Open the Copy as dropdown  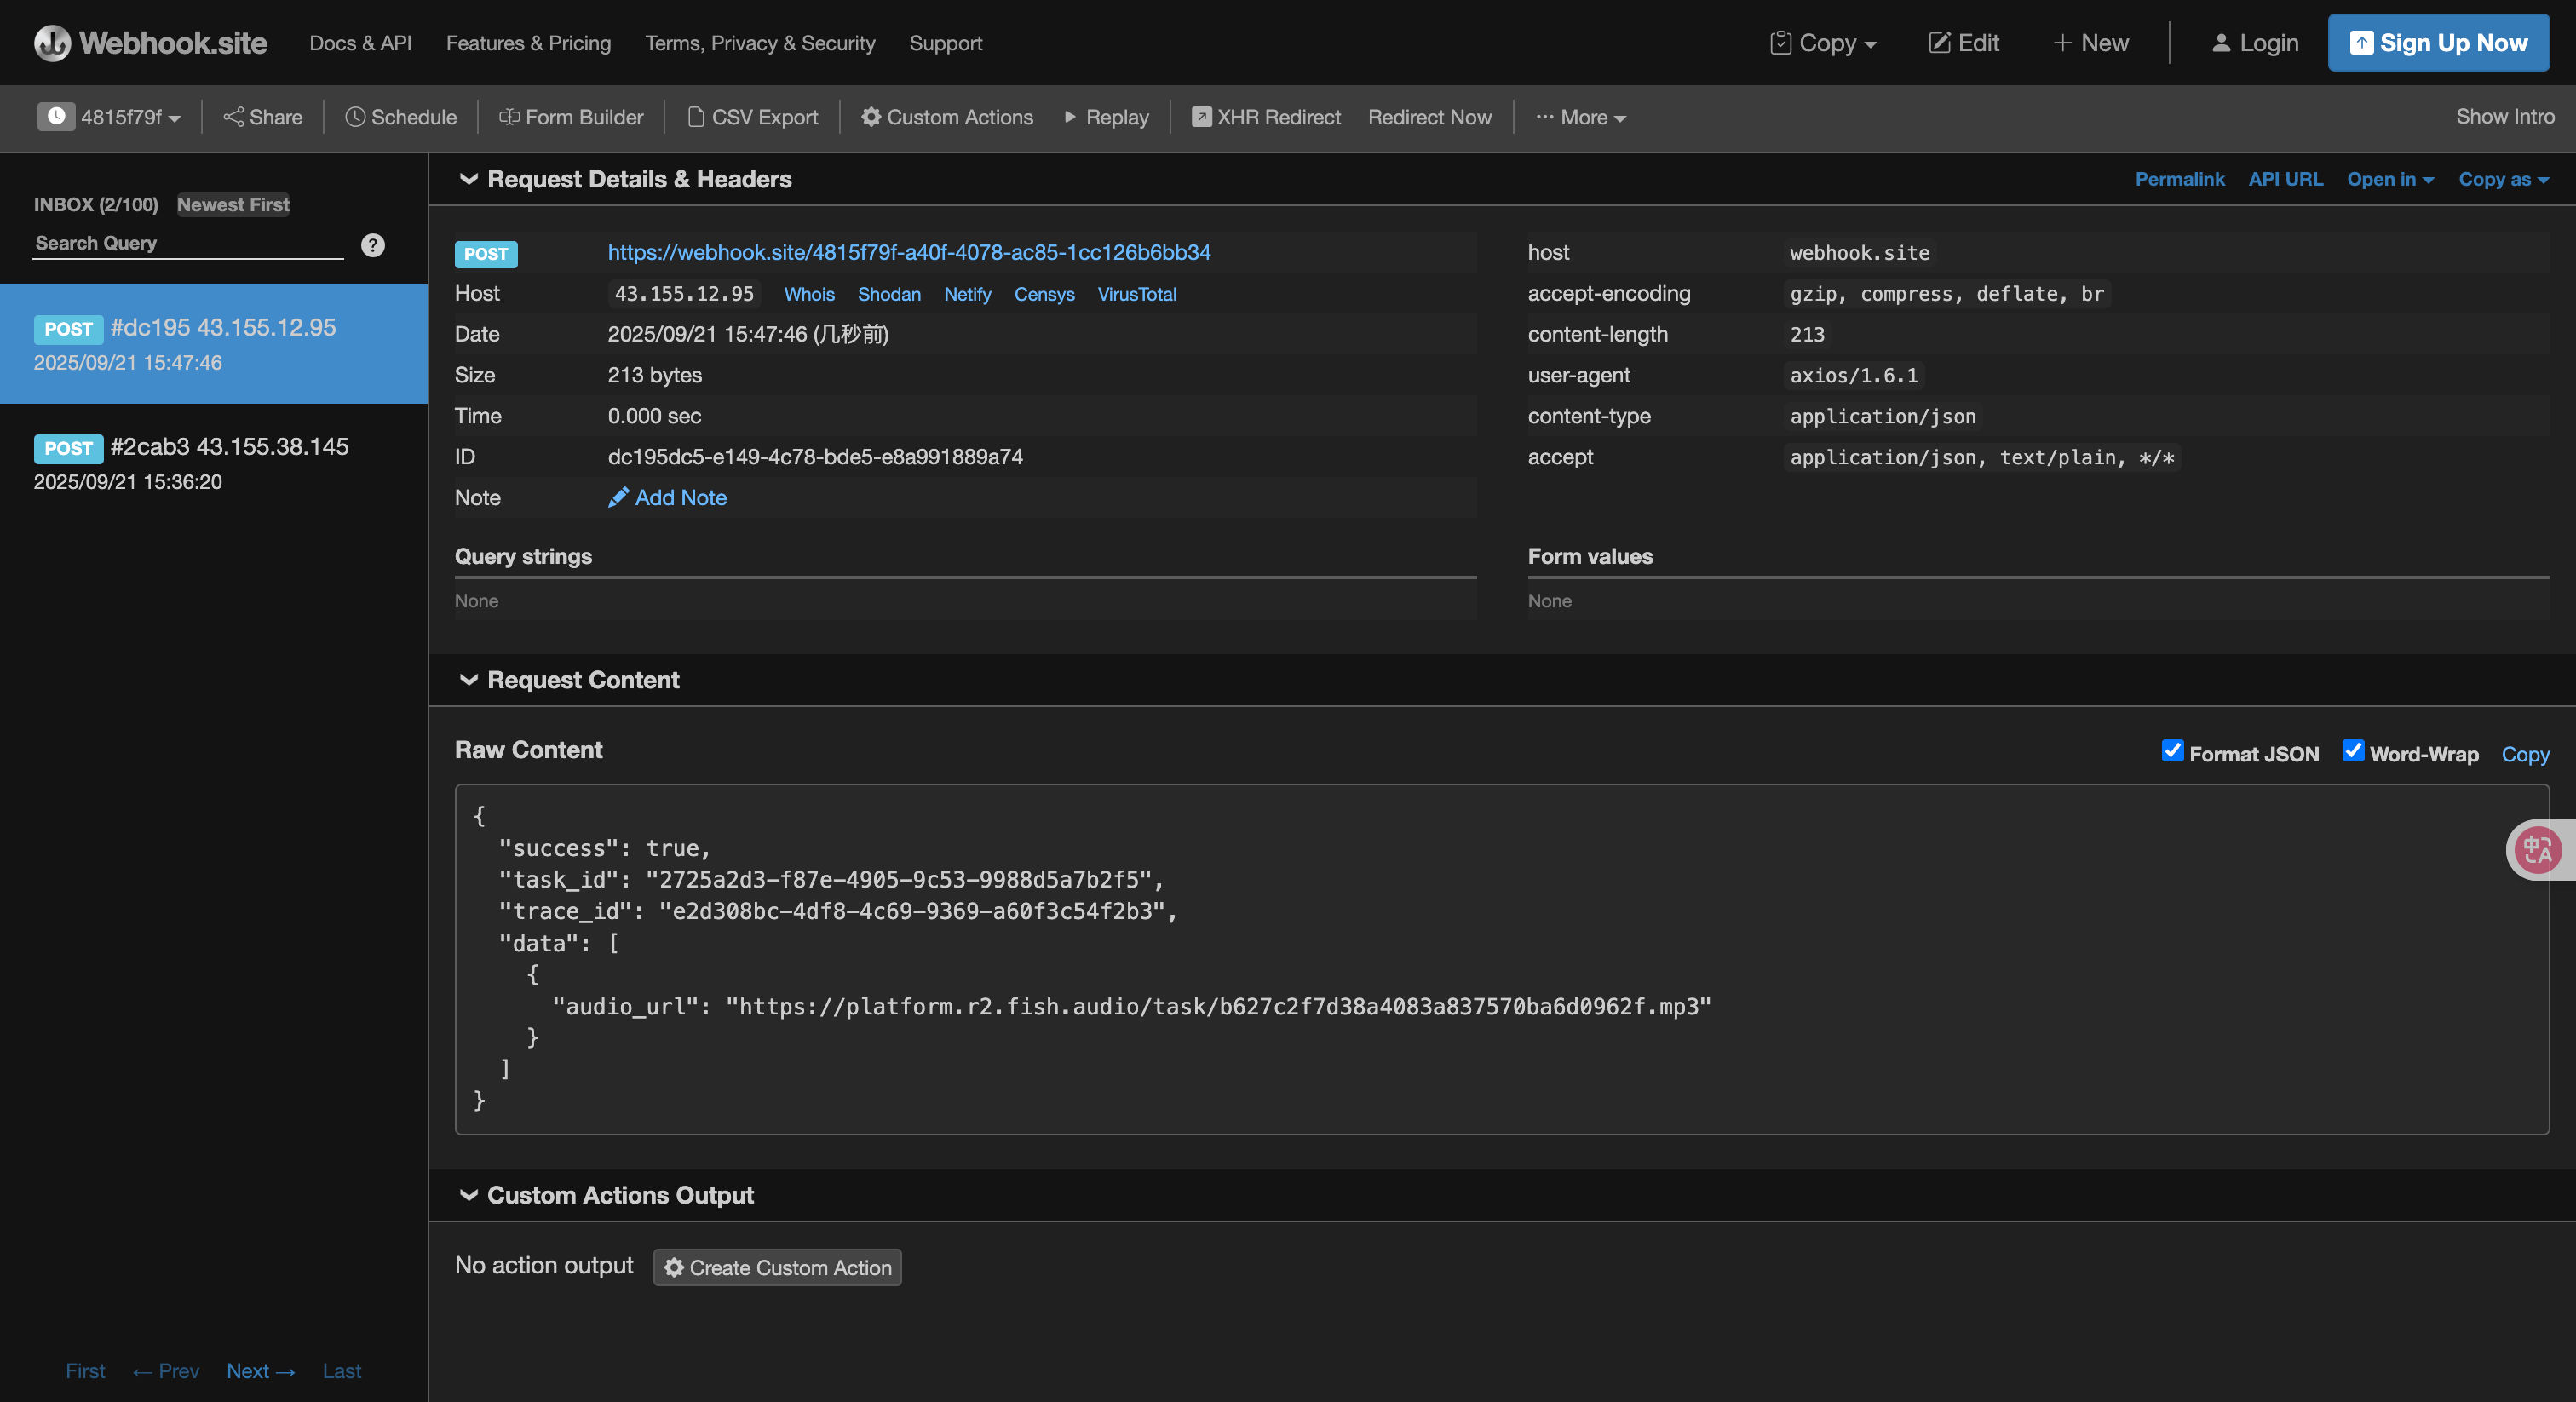[x=2502, y=179]
